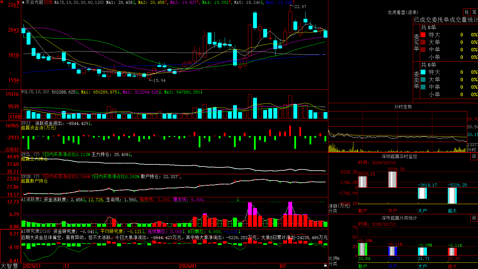The image size is (478, 269).
Task: Click the 散户 bar in 深圳超赢实时监控
Action: [363, 182]
